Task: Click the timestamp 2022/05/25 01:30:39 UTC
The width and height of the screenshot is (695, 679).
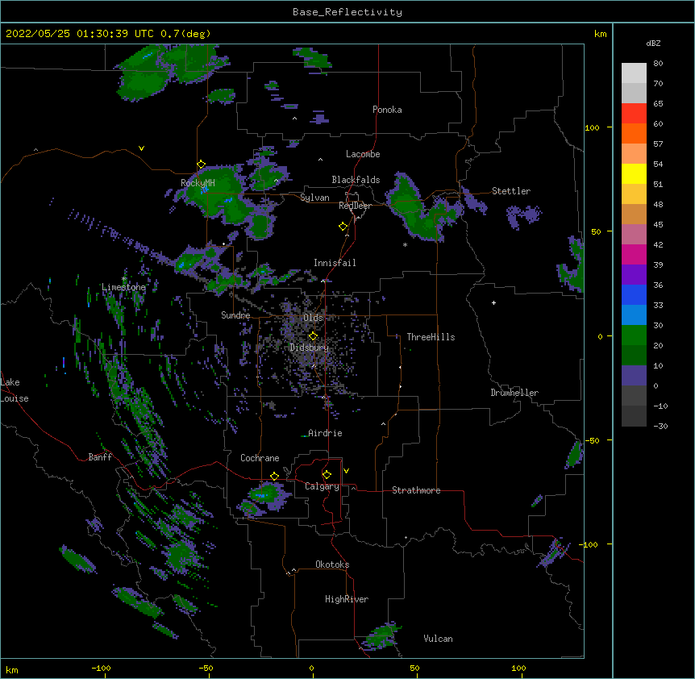Action: 79,34
